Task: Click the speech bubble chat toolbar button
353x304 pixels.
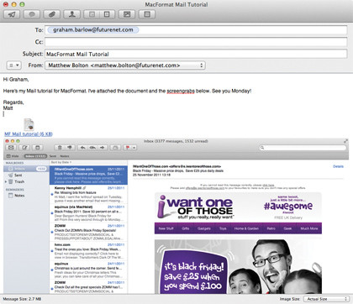Action: click(32, 14)
